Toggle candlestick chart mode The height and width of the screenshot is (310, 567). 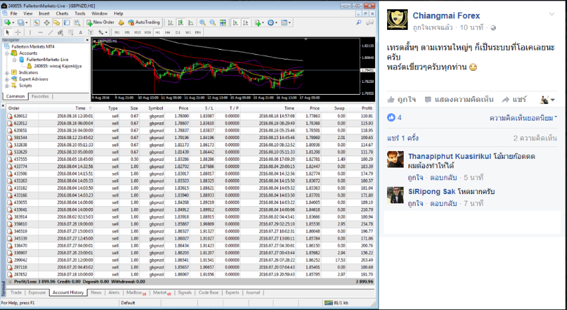[x=181, y=23]
